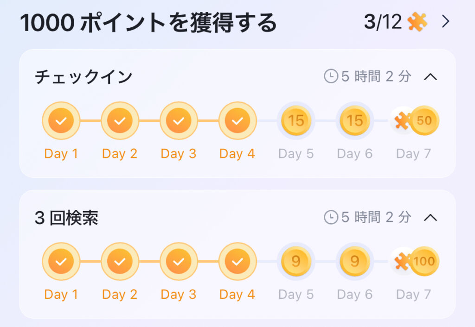Click the Day 4 checkmark under チェックイン
Screen dimensions: 475x327
click(x=237, y=120)
